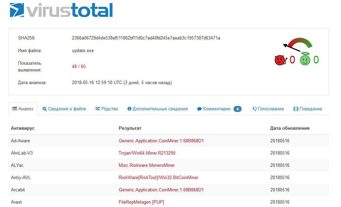The width and height of the screenshot is (341, 207).
Task: Click the shuffle icon beside Родство
Action: (97, 109)
